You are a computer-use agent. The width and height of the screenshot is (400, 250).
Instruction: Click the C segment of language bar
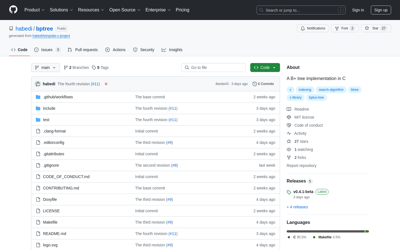326,231
